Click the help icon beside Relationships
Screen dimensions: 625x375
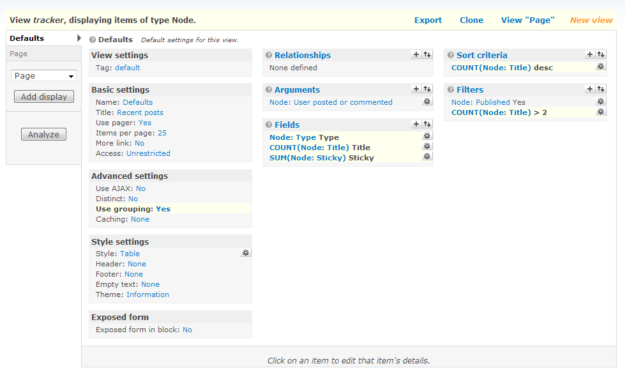269,56
